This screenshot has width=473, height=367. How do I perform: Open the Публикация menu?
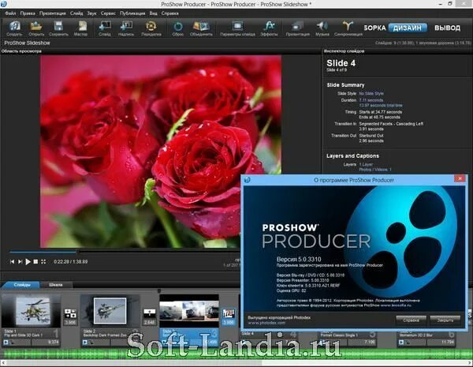click(132, 13)
